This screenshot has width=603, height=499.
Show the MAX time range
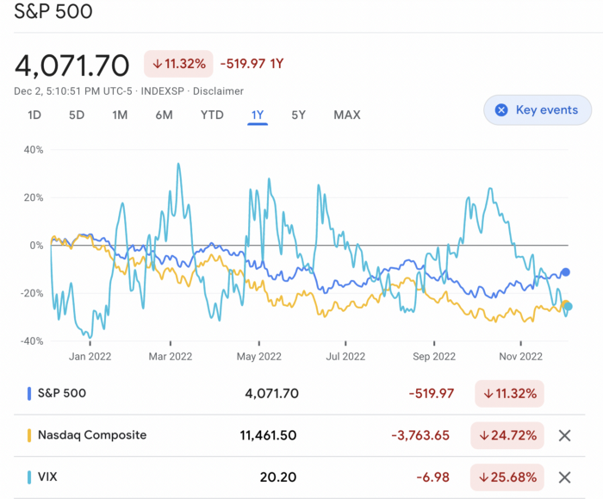(347, 115)
